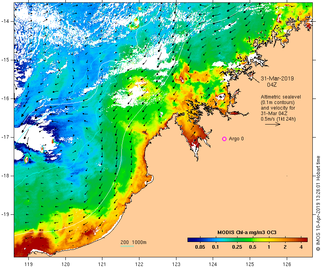Viewport: 323px width, 268px height.
Task: Click the '(0.1m contours)' caption line
Action: tap(278, 102)
